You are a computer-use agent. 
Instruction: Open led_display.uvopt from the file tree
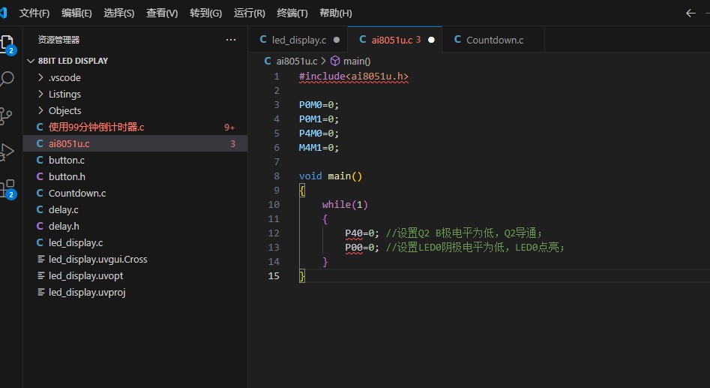point(136,275)
